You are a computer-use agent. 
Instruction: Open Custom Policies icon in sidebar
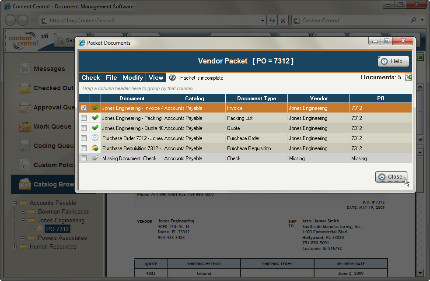tap(25, 165)
